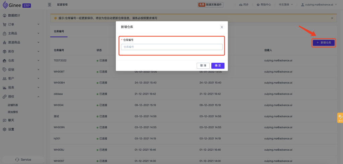The height and width of the screenshot is (164, 343).
Task: Click the 测试 warehouse code
Action: (56, 117)
